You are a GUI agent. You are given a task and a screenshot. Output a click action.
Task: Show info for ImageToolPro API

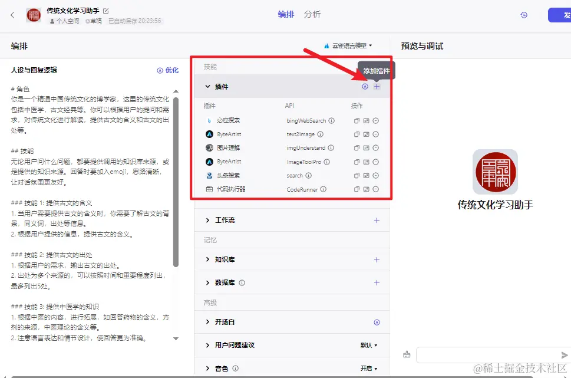coord(326,162)
